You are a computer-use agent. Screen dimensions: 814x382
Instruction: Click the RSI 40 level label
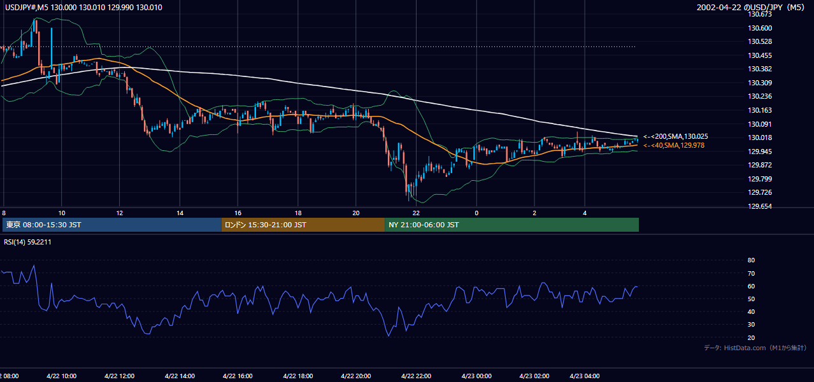click(x=751, y=312)
